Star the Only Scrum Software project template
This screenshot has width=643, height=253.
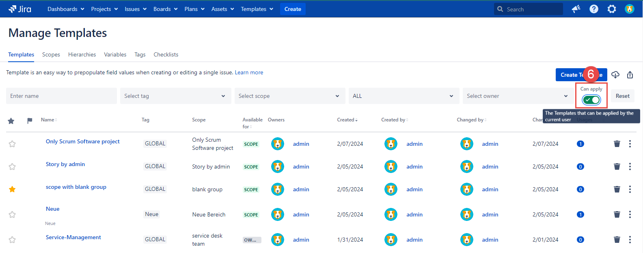pyautogui.click(x=12, y=144)
